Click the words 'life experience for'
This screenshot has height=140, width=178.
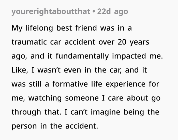tap(125, 84)
